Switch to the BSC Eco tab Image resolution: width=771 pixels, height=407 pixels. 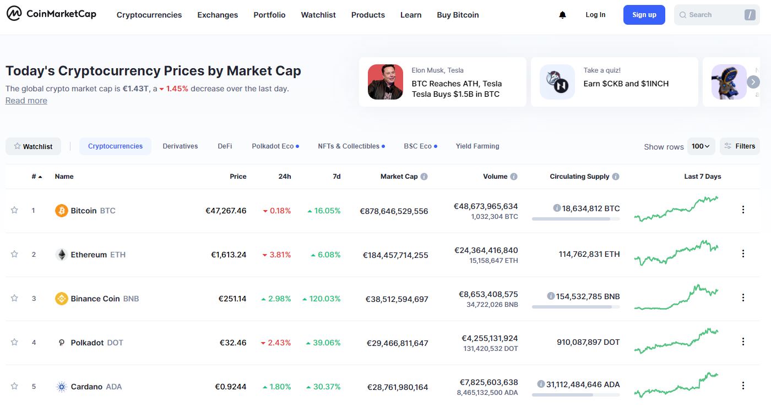(x=420, y=146)
